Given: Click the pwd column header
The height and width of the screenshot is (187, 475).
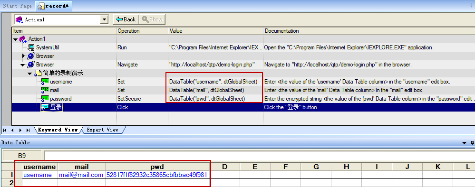Looking at the screenshot, I should click(157, 167).
